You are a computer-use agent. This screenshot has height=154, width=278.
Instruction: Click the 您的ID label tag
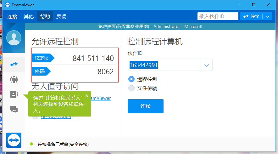click(x=43, y=58)
